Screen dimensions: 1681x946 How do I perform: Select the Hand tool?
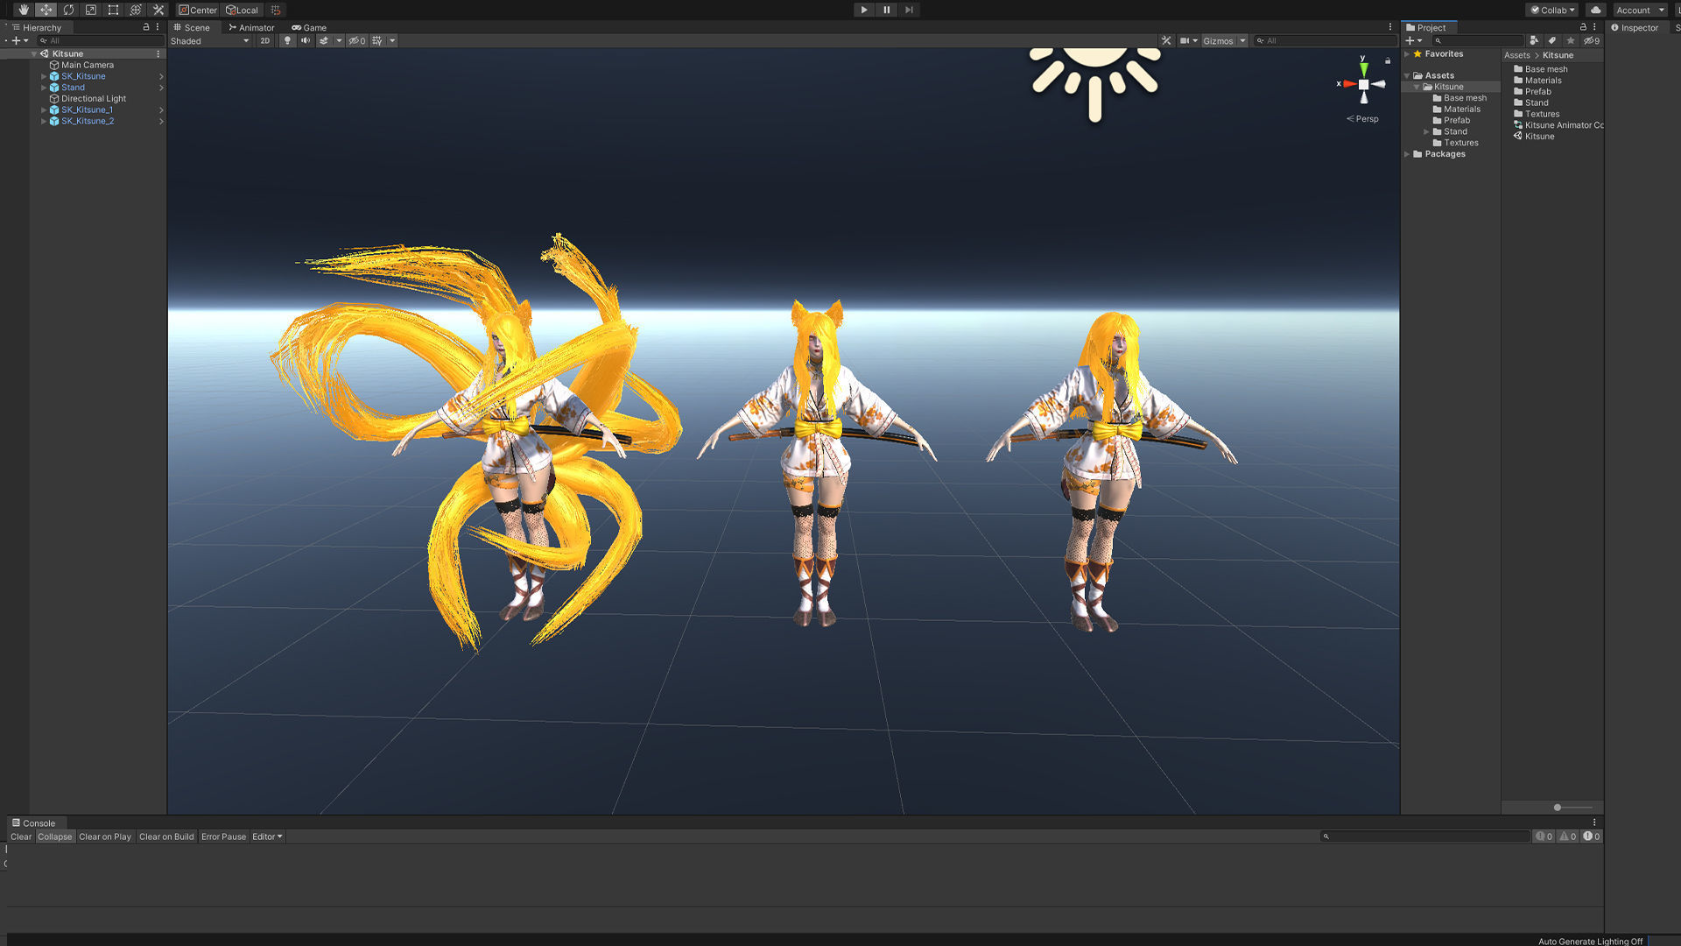coord(23,10)
